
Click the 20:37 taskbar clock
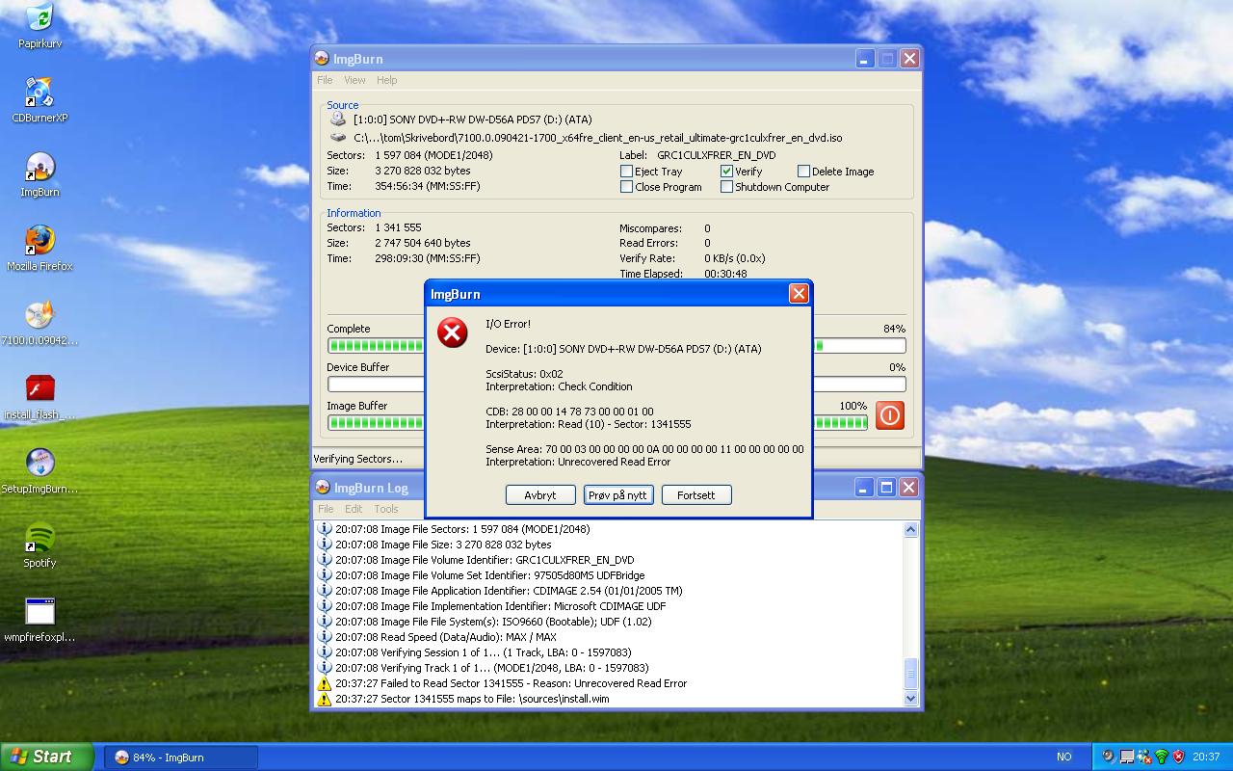[x=1206, y=758]
